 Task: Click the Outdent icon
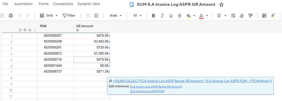coord(88,16)
